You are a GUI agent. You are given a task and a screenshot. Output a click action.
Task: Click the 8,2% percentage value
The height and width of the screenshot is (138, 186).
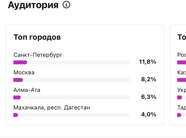(x=149, y=79)
